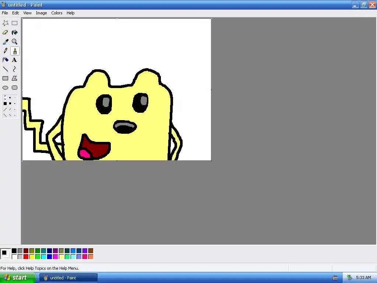Open the Colors menu
This screenshot has height=283, width=377.
[57, 13]
